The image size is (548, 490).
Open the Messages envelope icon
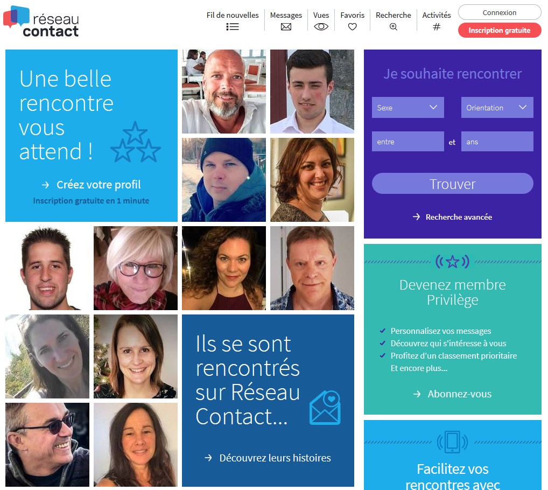pyautogui.click(x=286, y=27)
